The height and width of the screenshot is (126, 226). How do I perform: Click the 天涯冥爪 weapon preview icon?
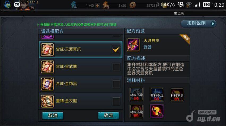[x=133, y=45]
